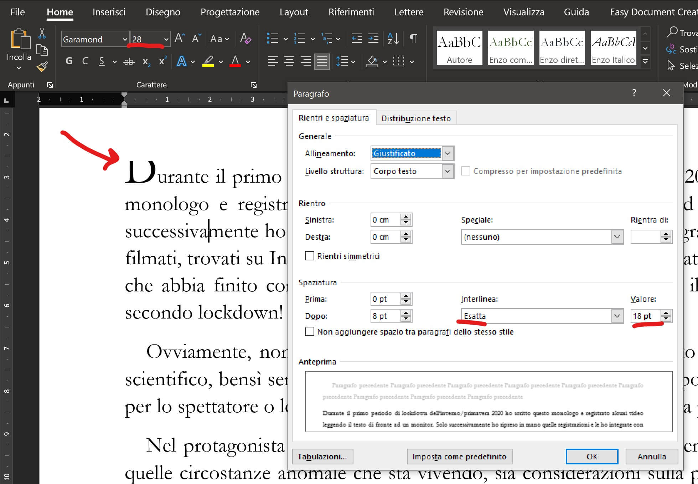Click the sort A-Z icon
698x484 pixels.
393,39
